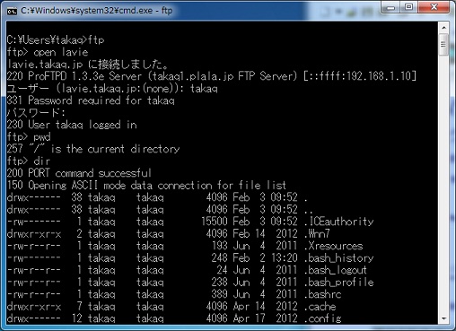Click the 'ftp> pwd' command line

(x=29, y=137)
